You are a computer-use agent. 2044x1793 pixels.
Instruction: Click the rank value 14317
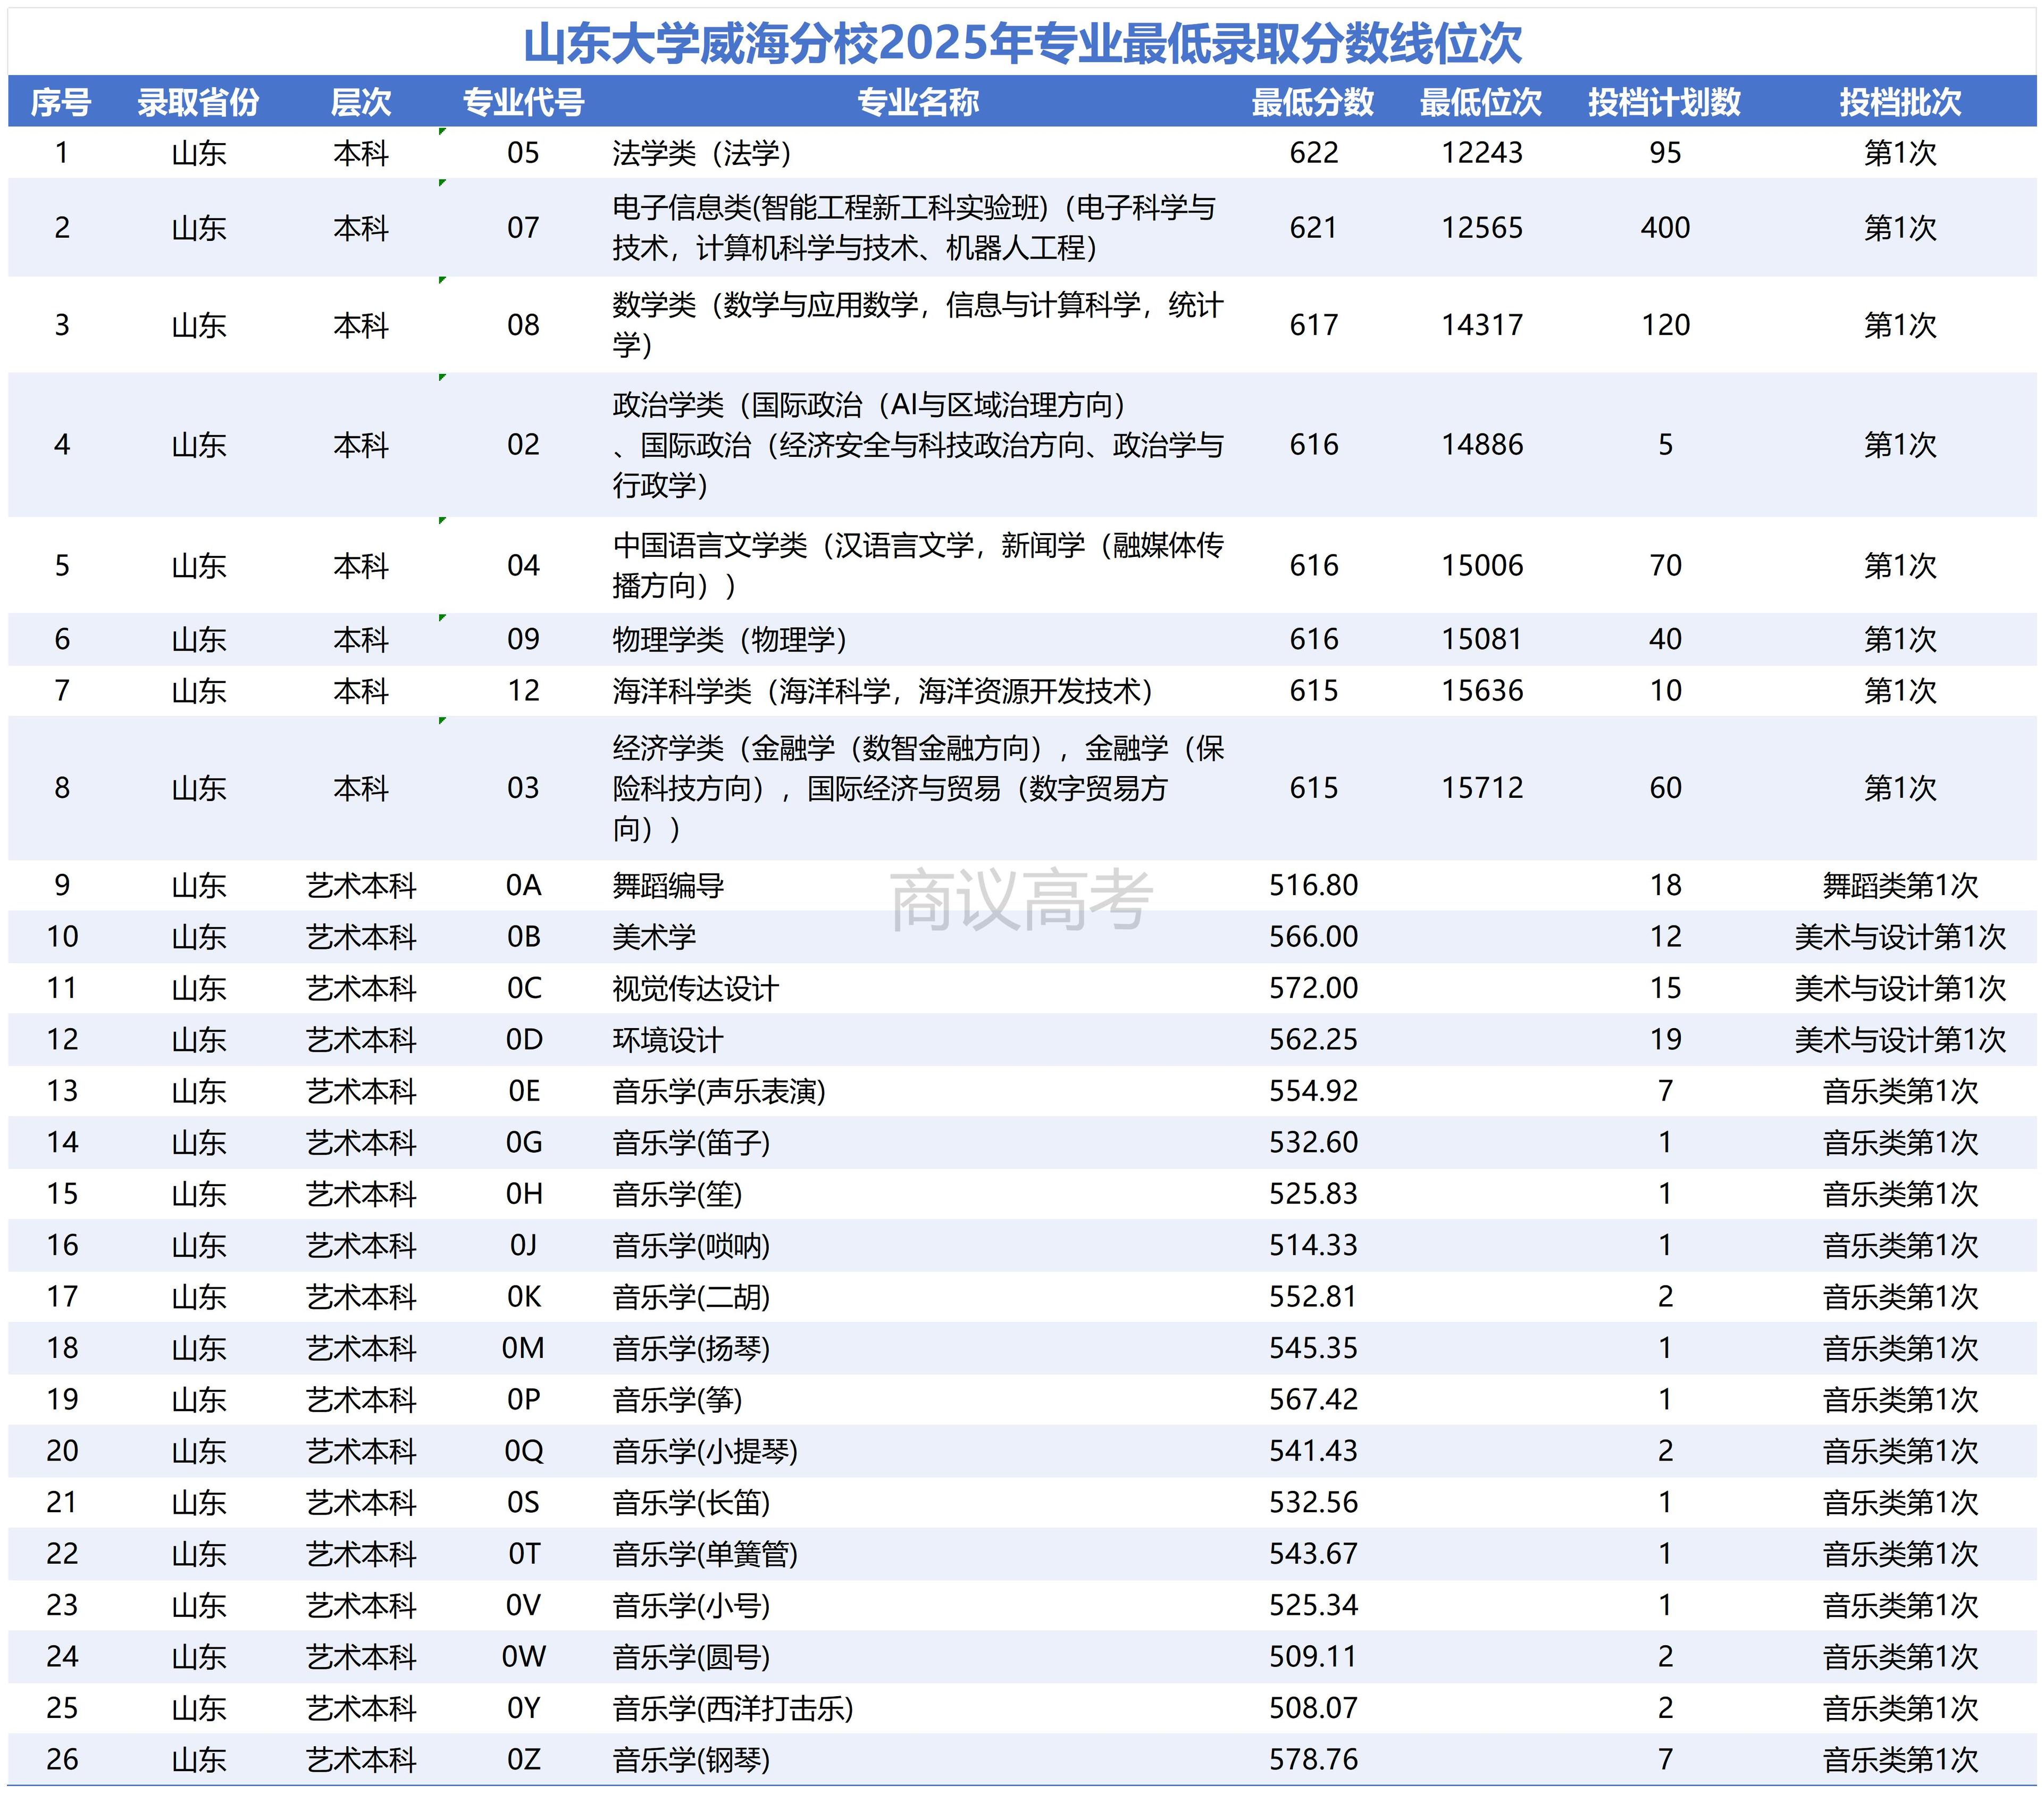tap(1482, 325)
